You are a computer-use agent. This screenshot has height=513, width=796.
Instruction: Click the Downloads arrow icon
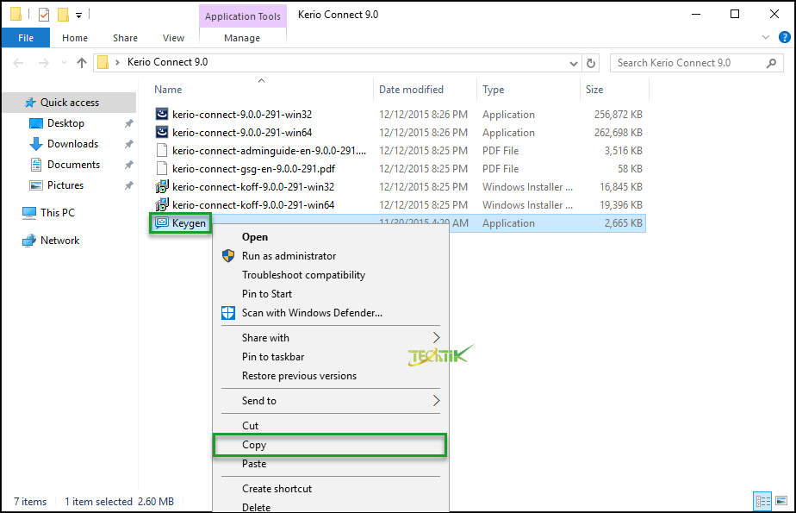click(36, 144)
